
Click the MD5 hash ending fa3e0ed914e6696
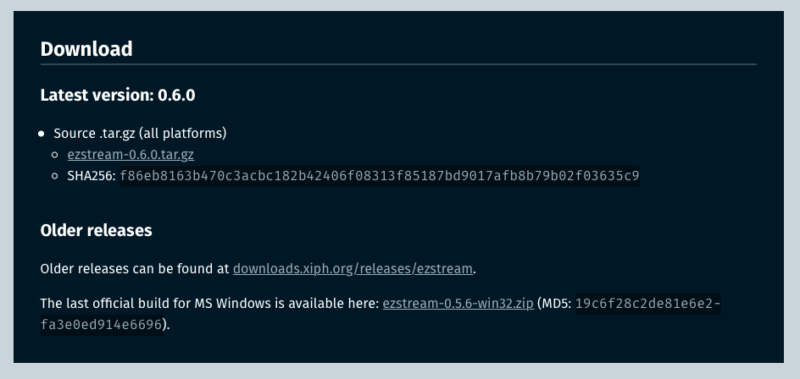(101, 325)
